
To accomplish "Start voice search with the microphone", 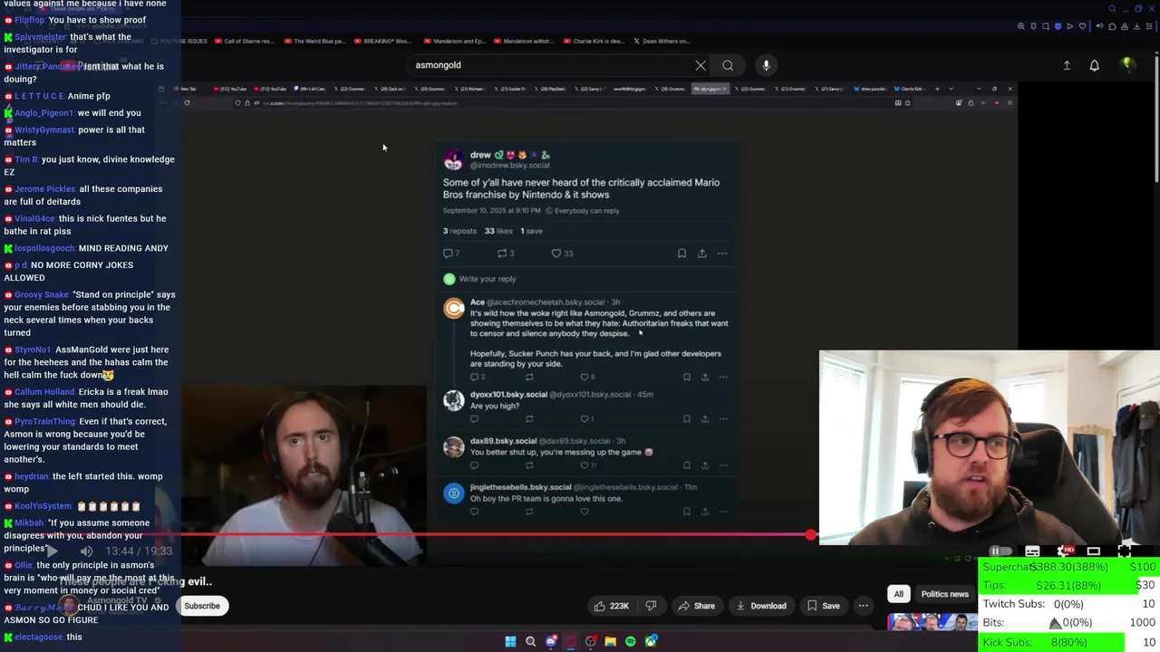I will [766, 65].
